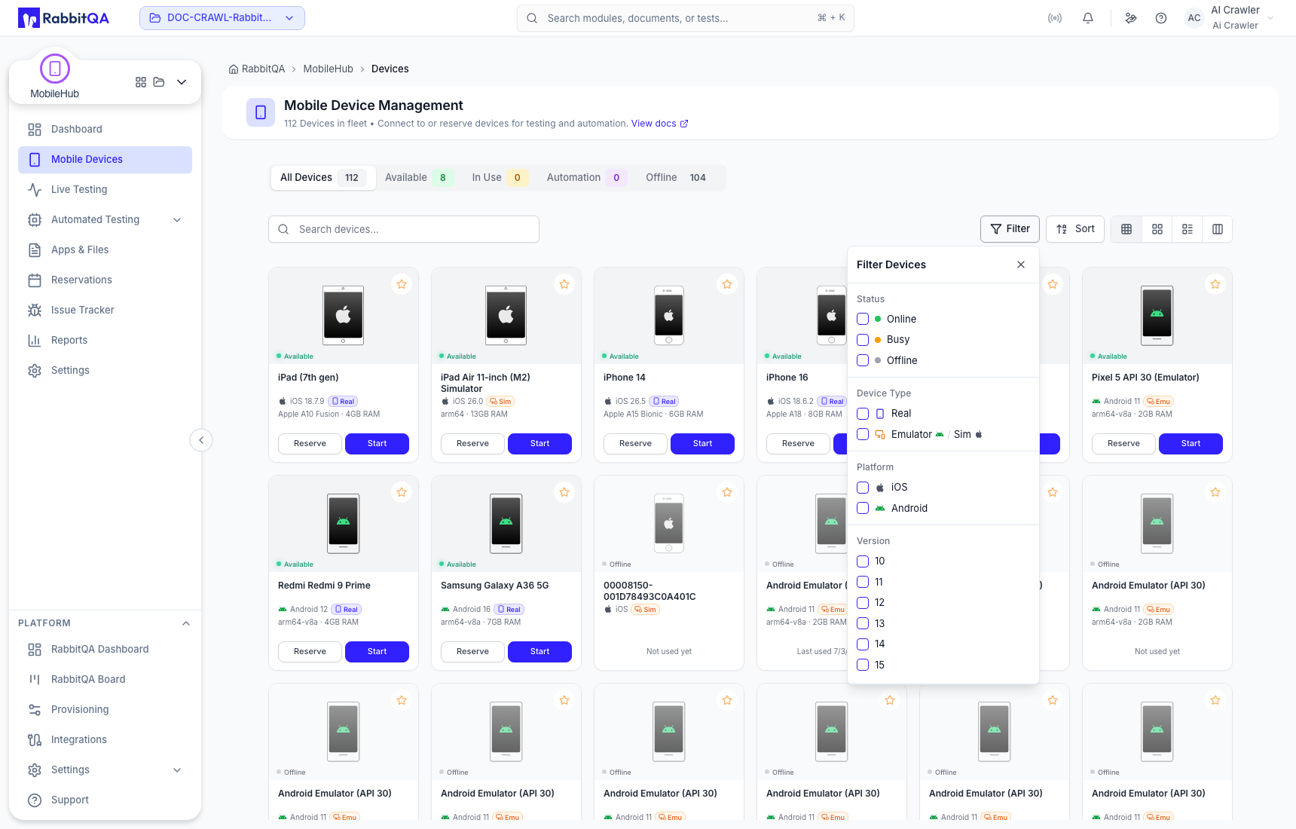Open RabbitQA Board in platform section

[105, 679]
